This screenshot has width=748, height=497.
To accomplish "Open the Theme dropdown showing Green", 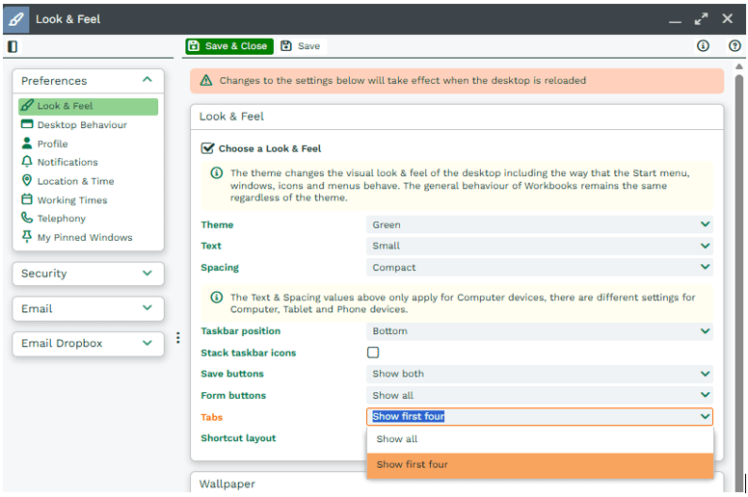I will pos(540,225).
